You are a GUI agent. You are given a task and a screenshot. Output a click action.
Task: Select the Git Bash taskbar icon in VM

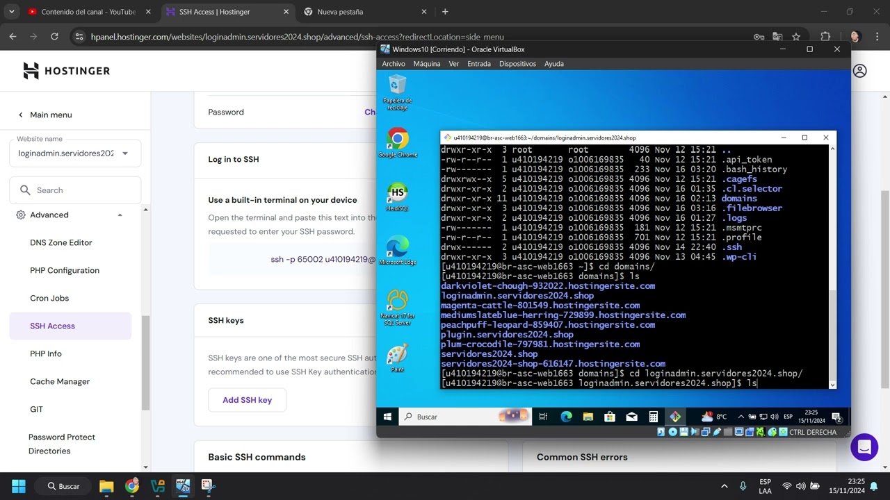(x=675, y=417)
